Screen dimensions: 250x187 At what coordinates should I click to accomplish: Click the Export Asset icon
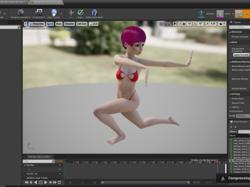click(54, 12)
